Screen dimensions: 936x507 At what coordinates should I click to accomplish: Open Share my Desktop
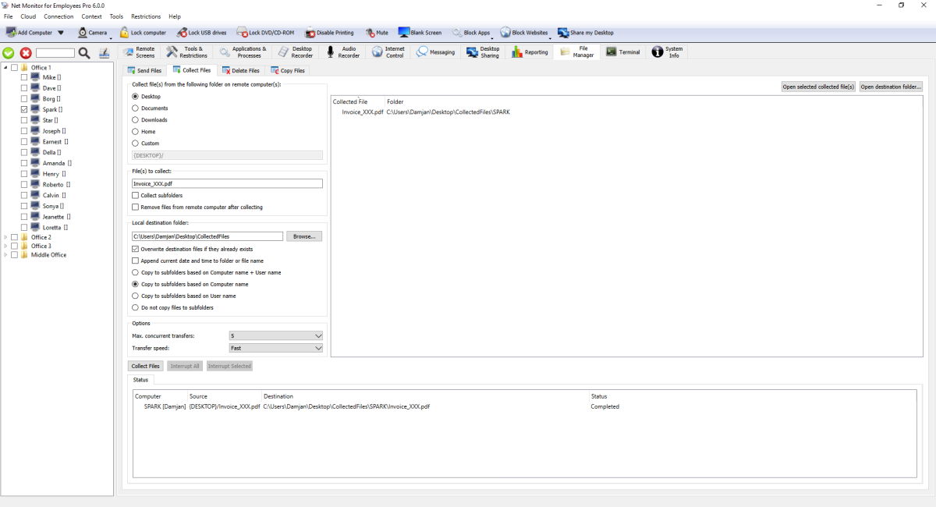pos(563,33)
